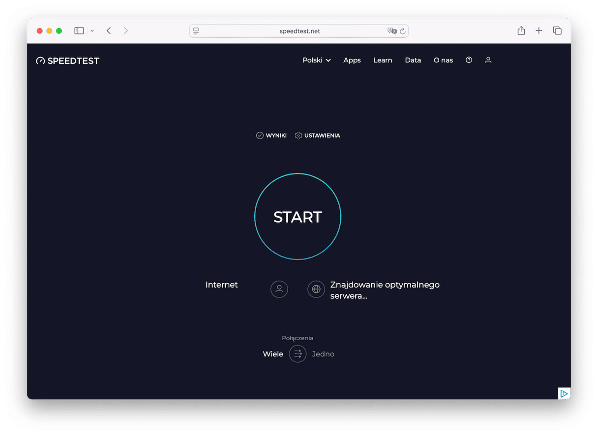Reload the page using refresh icon
Image resolution: width=598 pixels, height=435 pixels.
point(403,31)
